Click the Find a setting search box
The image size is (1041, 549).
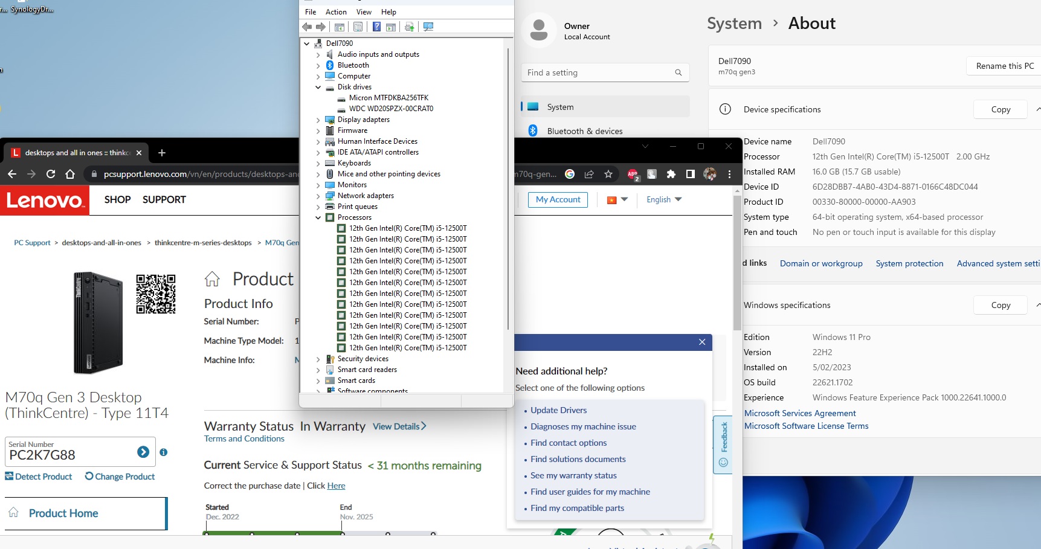coord(598,72)
